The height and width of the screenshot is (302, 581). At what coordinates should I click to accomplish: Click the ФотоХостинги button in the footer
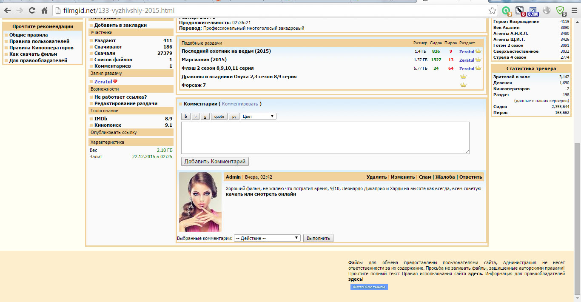pos(369,287)
